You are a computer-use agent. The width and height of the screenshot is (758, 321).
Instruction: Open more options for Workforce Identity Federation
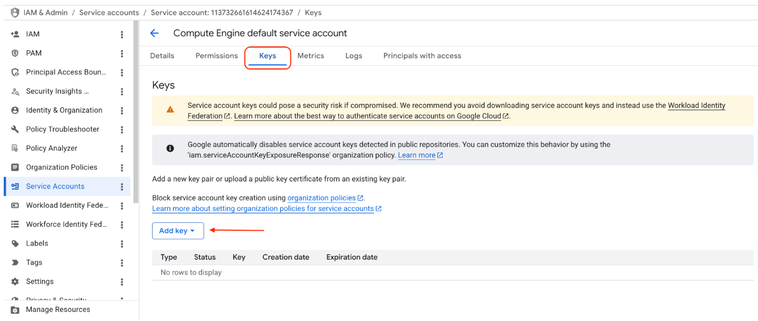[122, 224]
